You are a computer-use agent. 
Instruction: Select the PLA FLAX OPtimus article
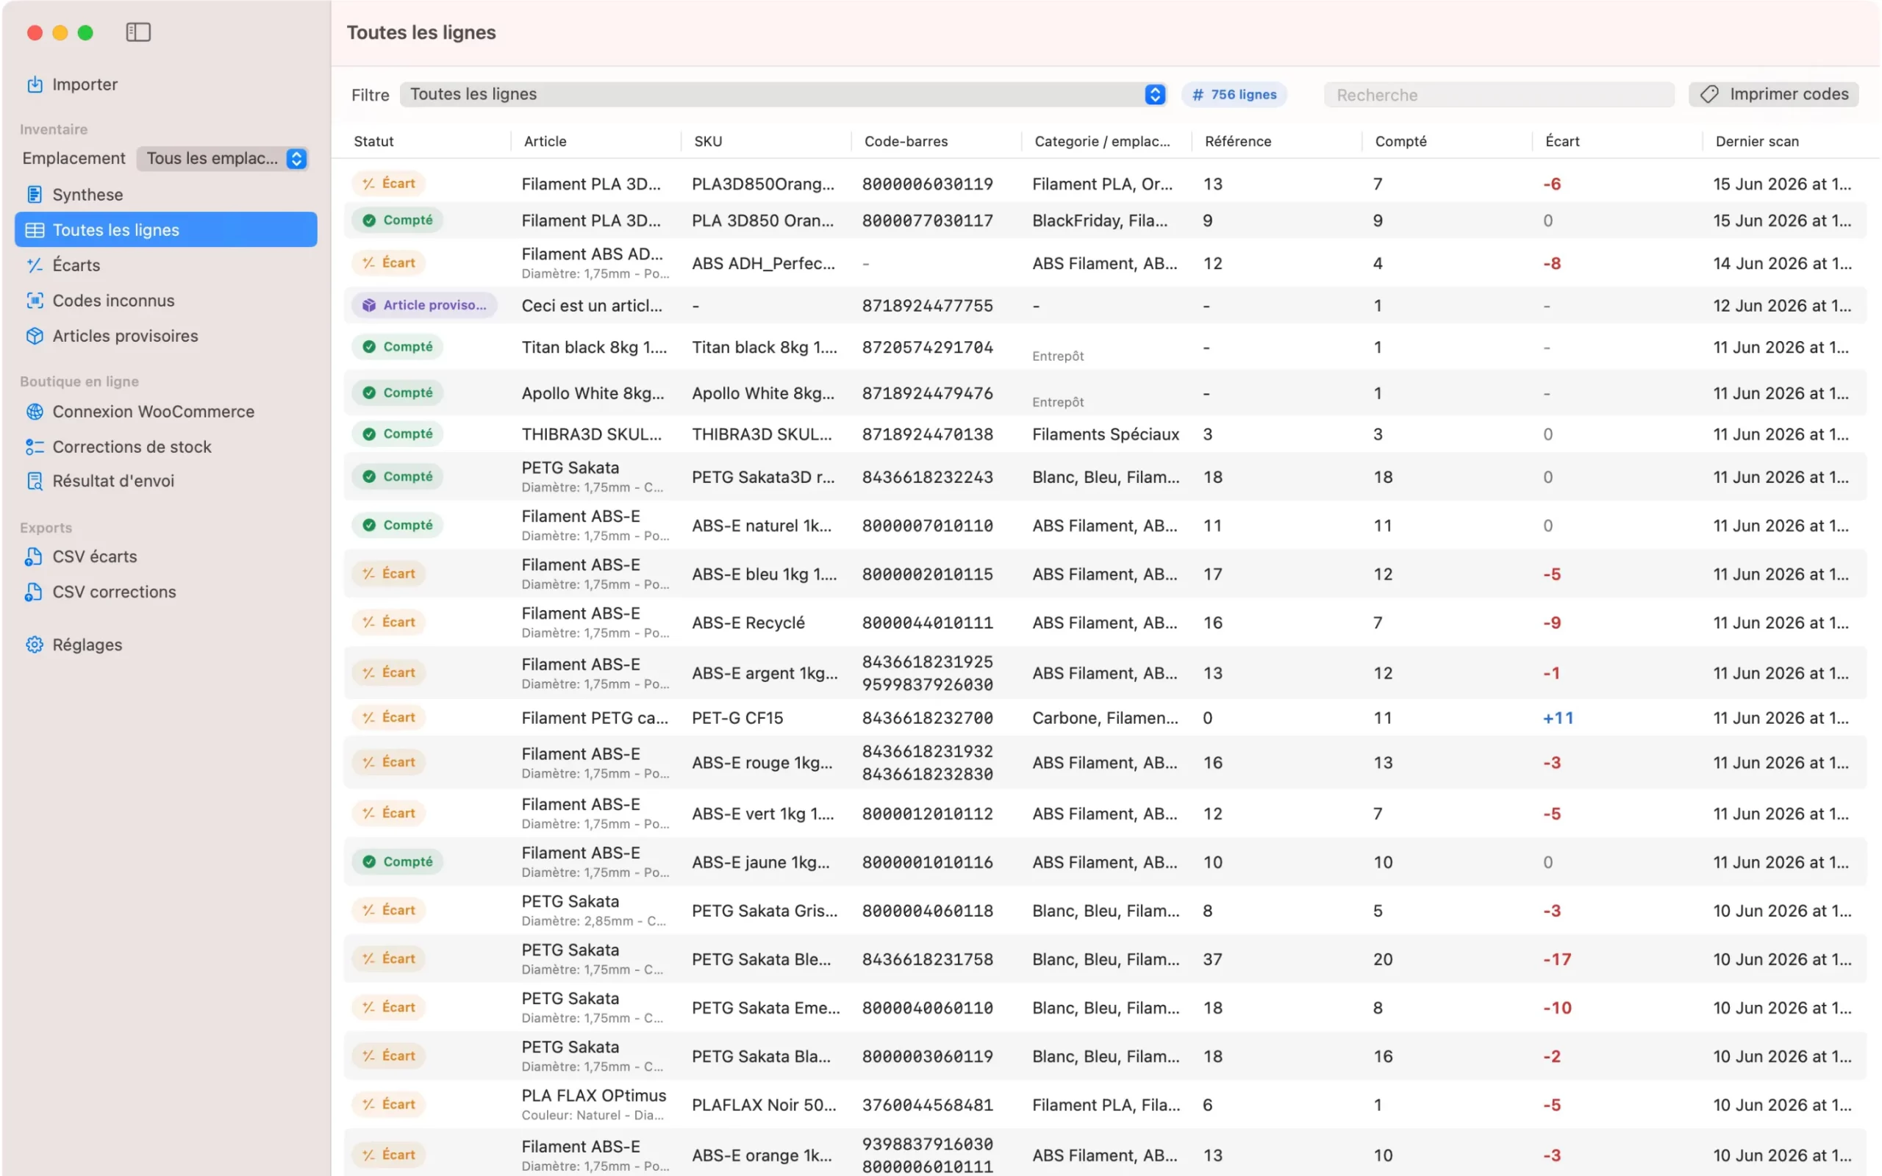pos(593,1095)
